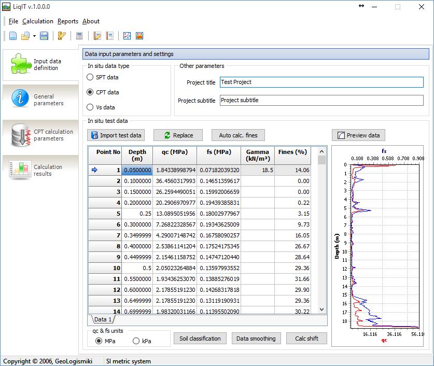The width and height of the screenshot is (434, 366).
Task: Click the table vertical scrollbar thumb
Action: [x=321, y=160]
